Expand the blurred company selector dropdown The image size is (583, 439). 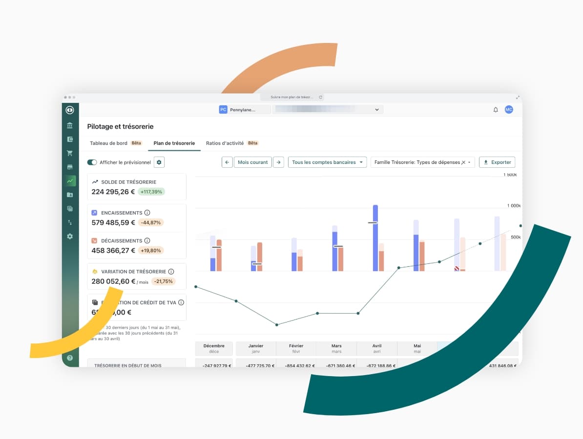coord(376,110)
